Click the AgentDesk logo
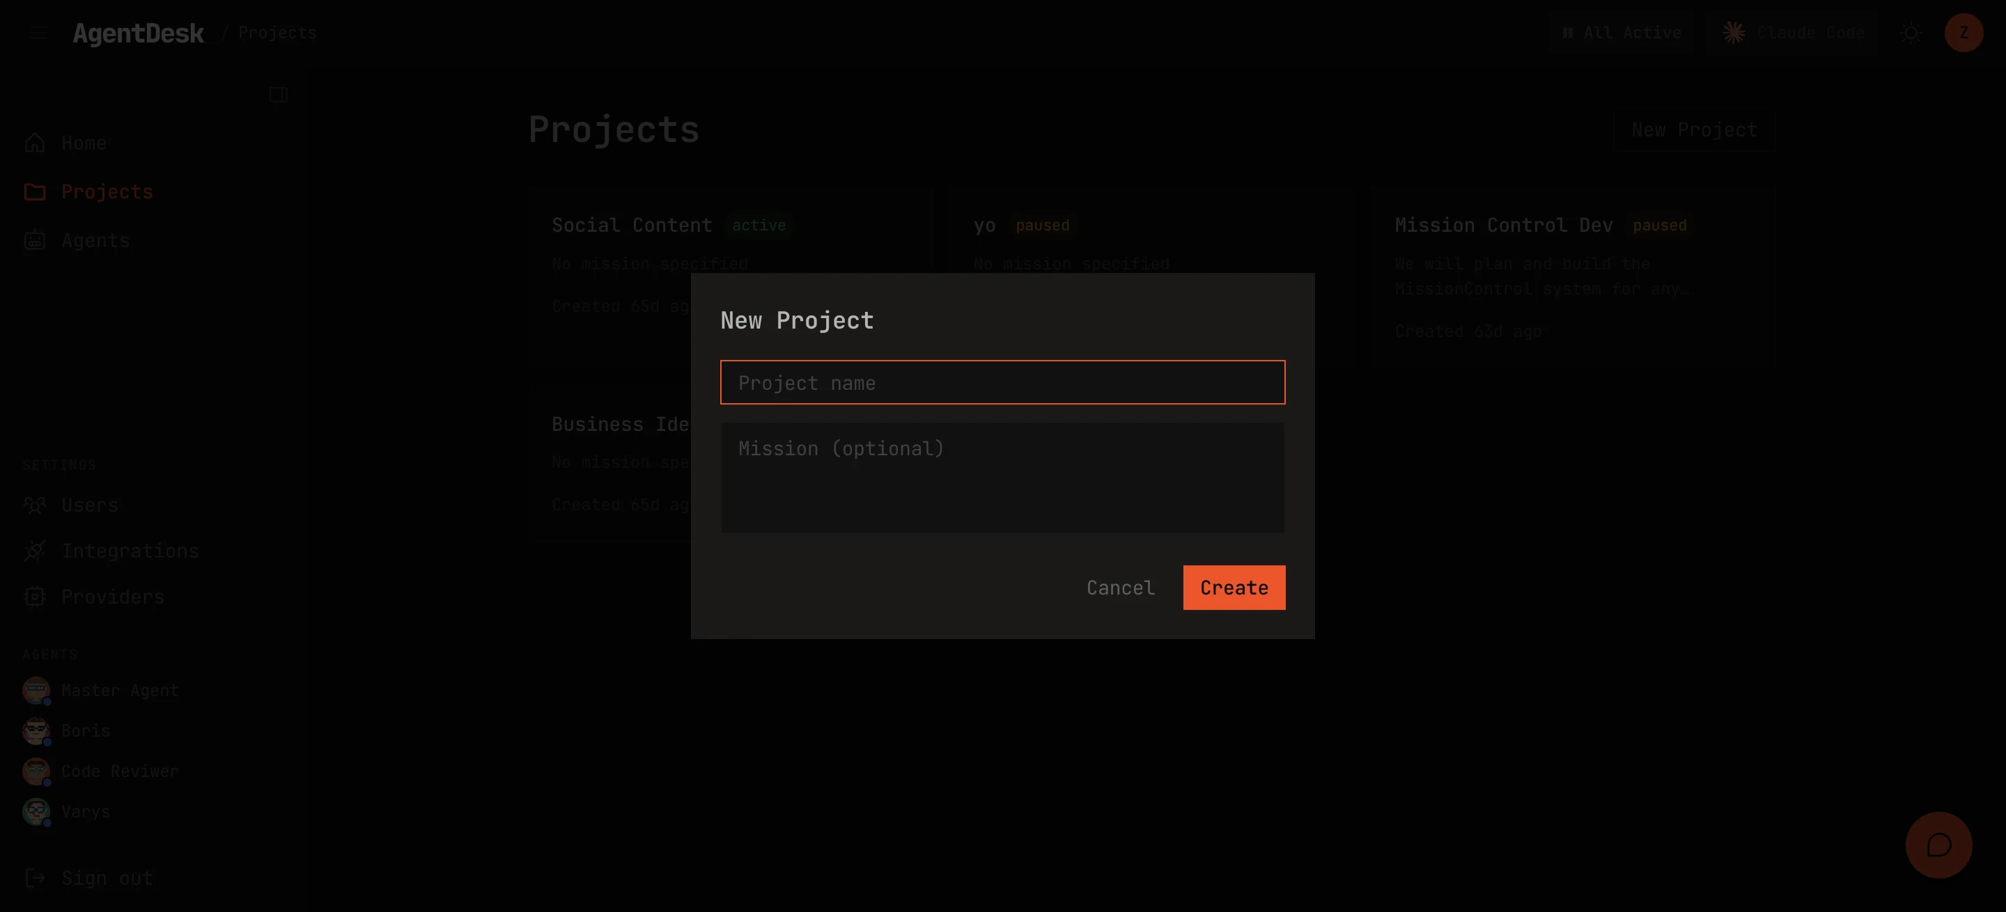The width and height of the screenshot is (2006, 912). coord(139,33)
